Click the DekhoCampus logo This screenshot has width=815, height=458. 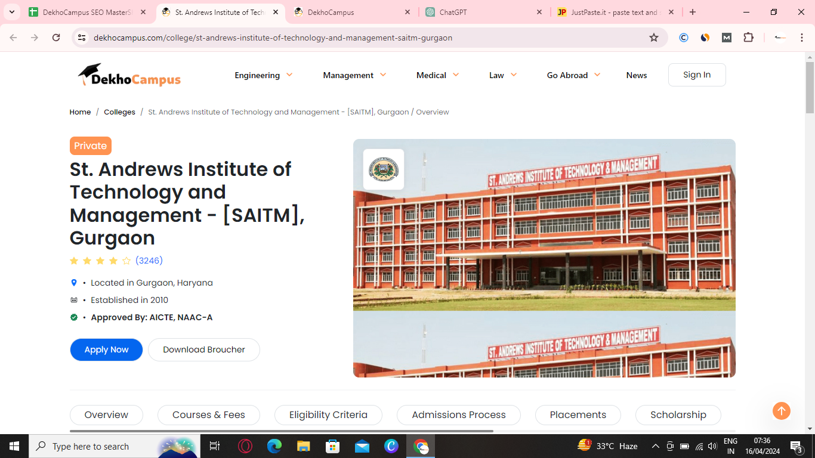129,75
